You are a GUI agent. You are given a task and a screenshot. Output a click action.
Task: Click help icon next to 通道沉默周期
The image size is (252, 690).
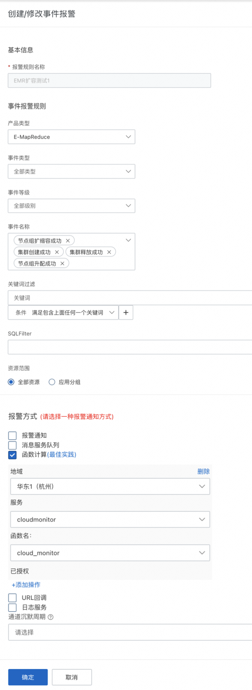[x=51, y=617]
